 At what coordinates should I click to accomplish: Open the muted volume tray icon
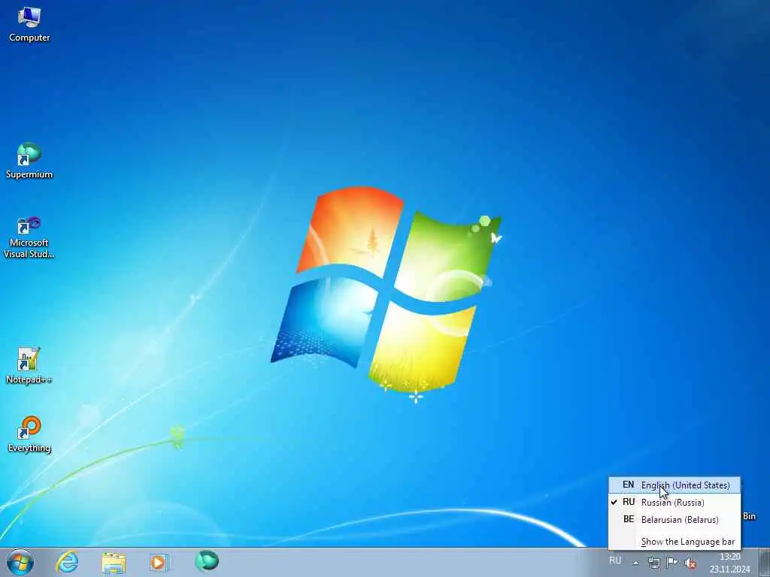[690, 563]
